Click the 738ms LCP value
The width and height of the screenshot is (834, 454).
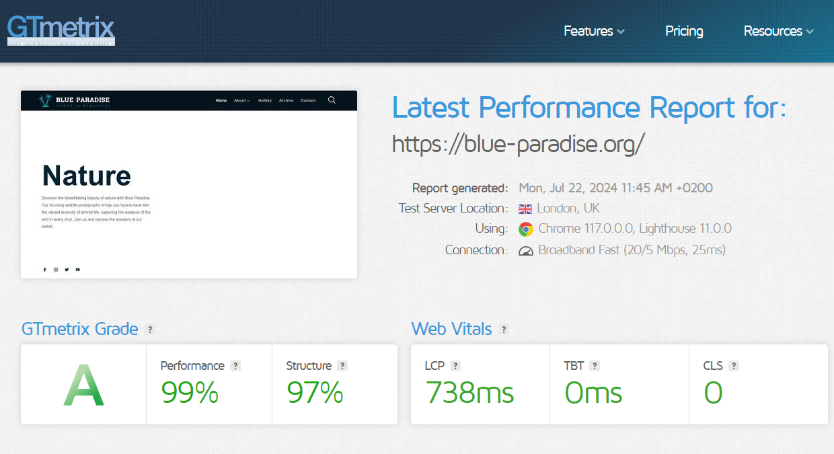click(469, 393)
